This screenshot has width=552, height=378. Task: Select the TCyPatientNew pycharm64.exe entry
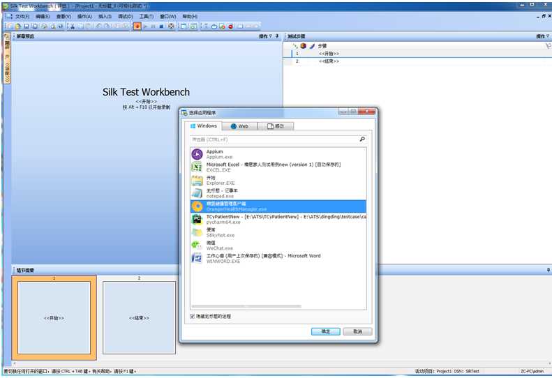coord(278,219)
